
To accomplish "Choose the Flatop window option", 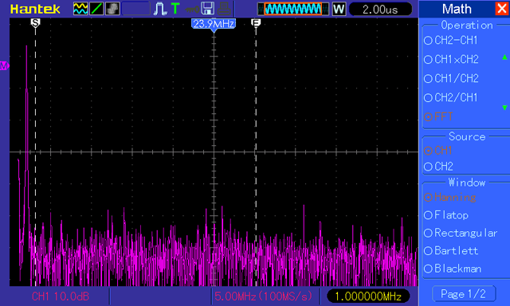I will click(446, 215).
